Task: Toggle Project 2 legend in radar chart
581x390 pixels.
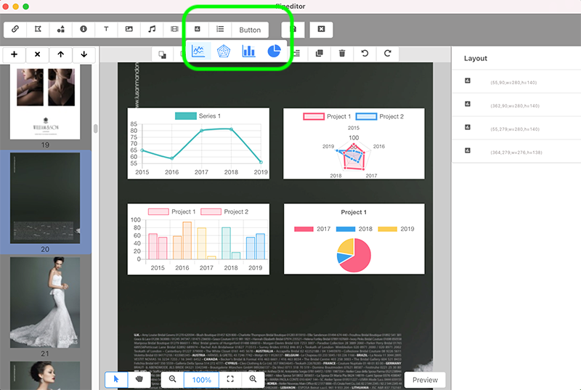Action: coord(380,116)
